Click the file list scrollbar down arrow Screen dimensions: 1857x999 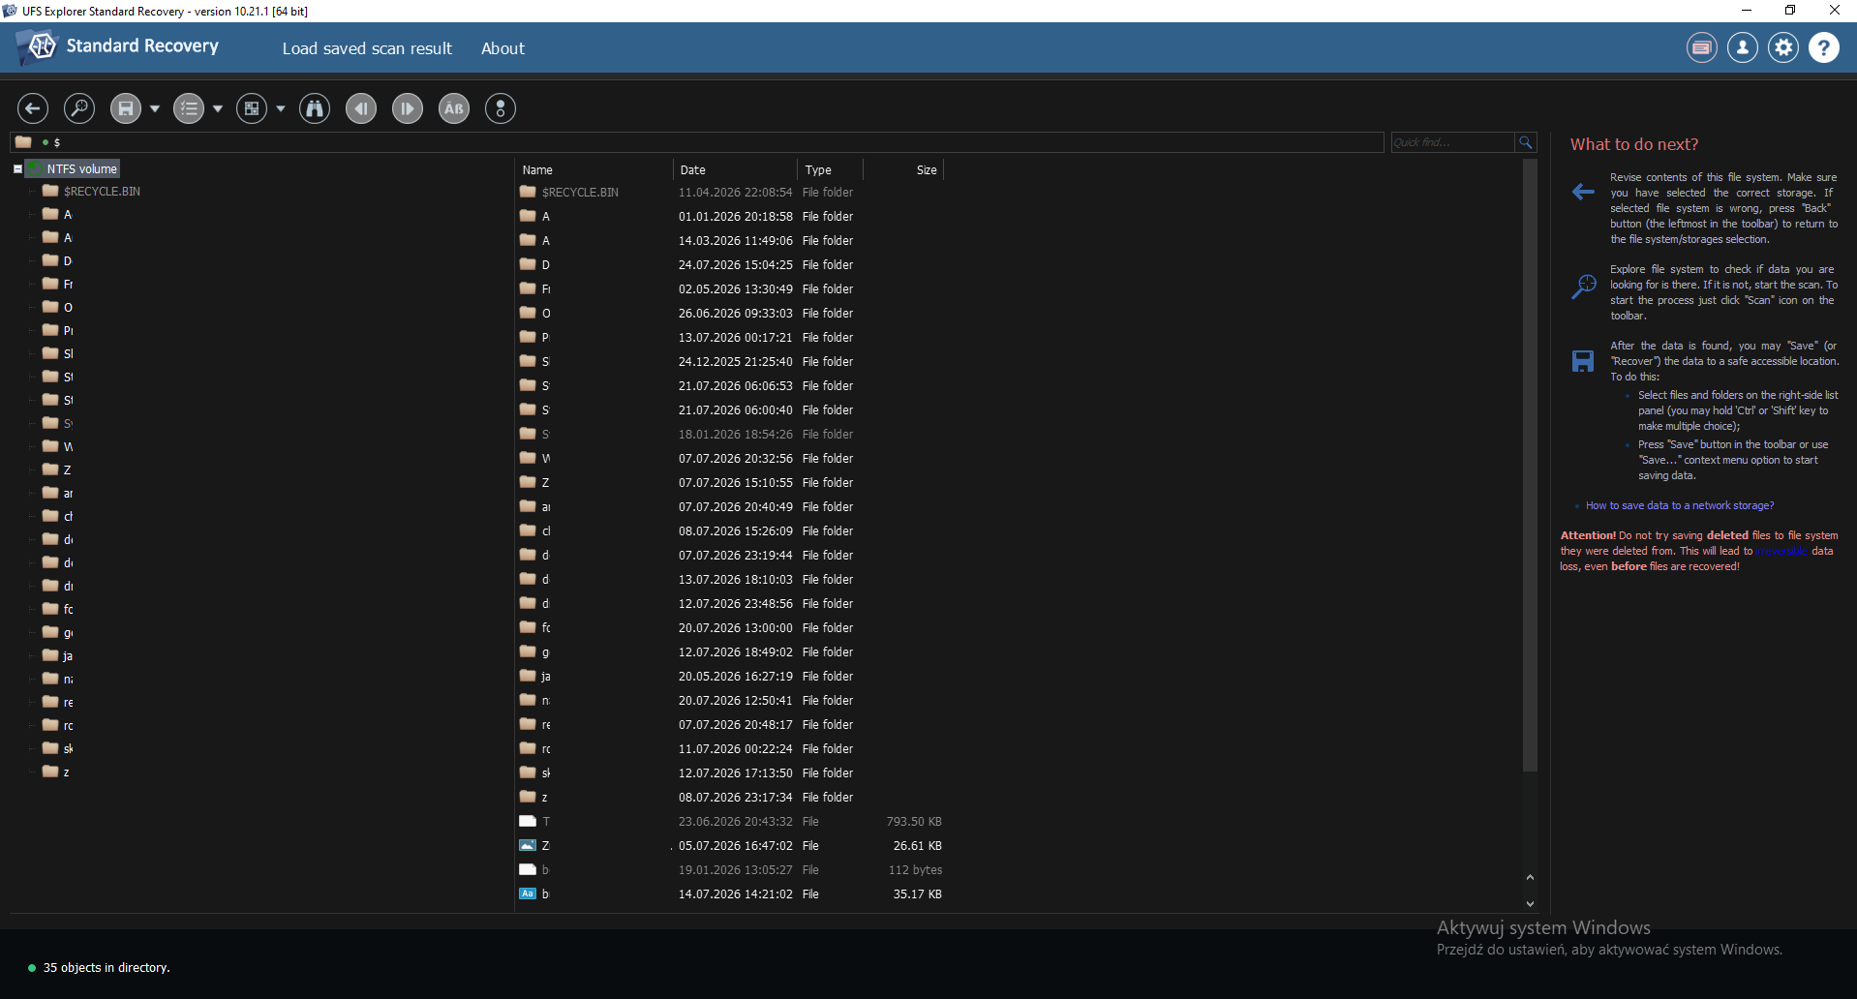[x=1530, y=903]
